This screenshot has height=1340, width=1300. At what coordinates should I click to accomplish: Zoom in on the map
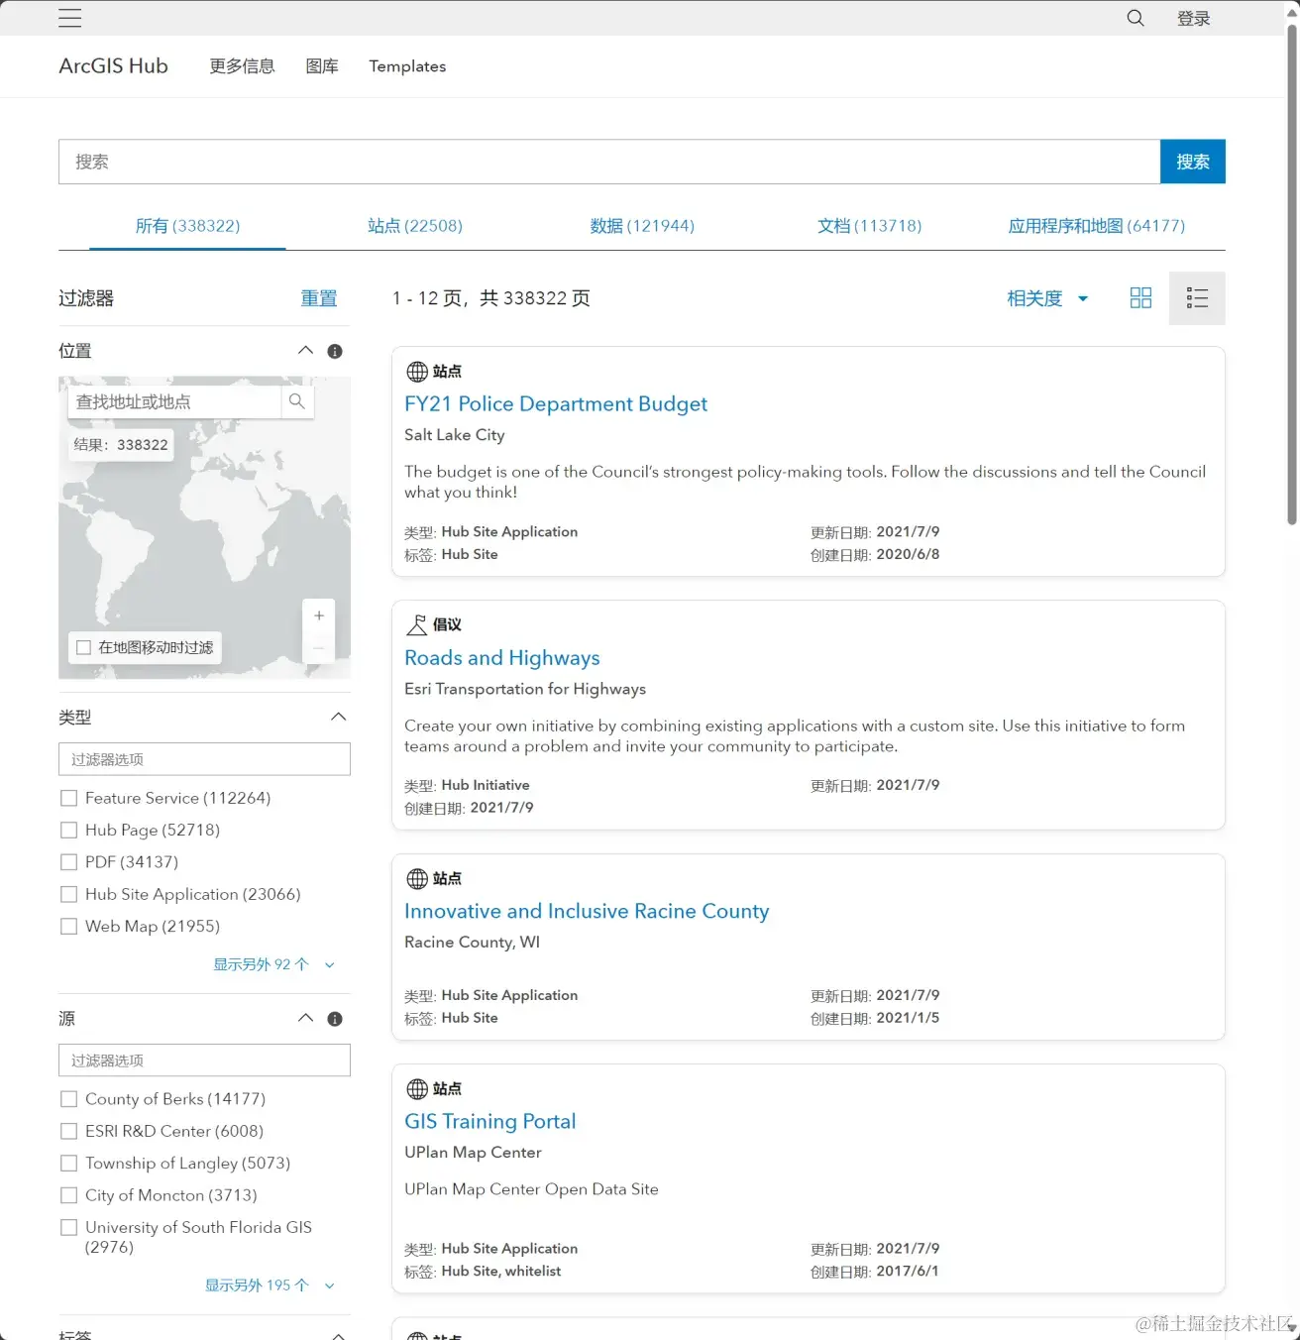coord(319,615)
